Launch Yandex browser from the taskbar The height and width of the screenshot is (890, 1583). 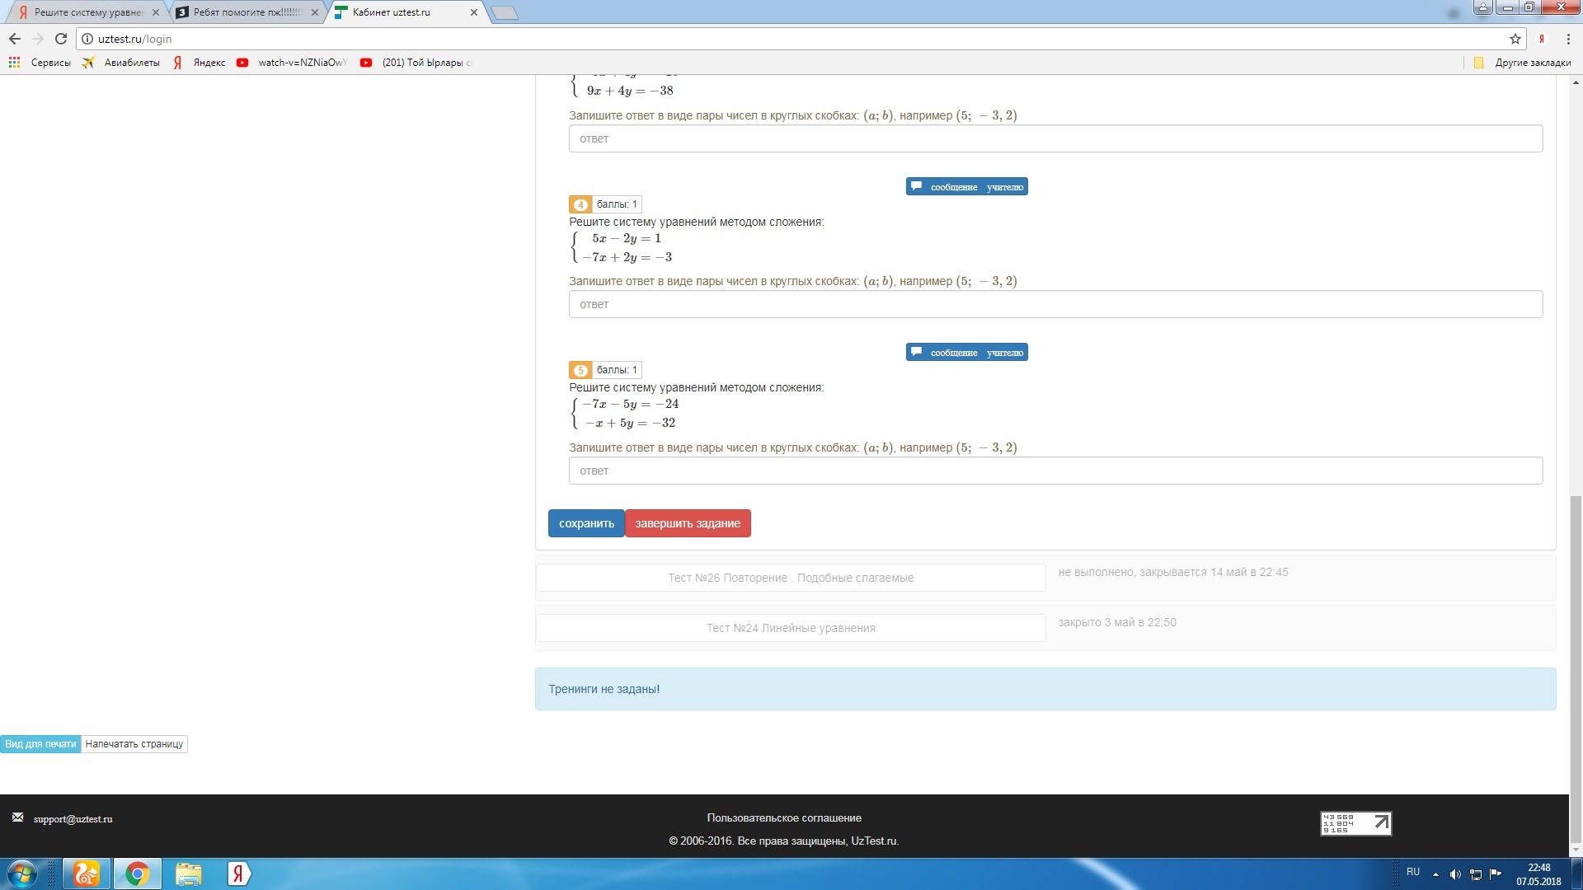coord(238,874)
